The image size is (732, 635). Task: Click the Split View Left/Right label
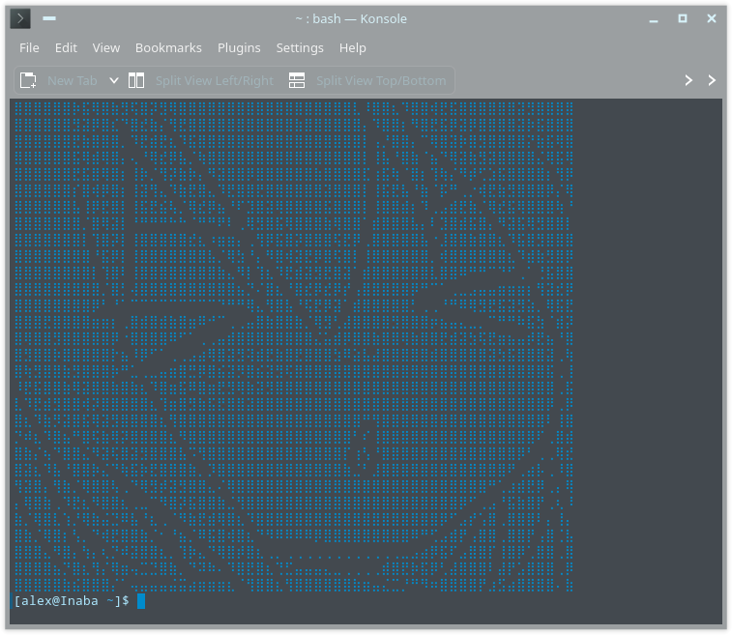(x=215, y=81)
